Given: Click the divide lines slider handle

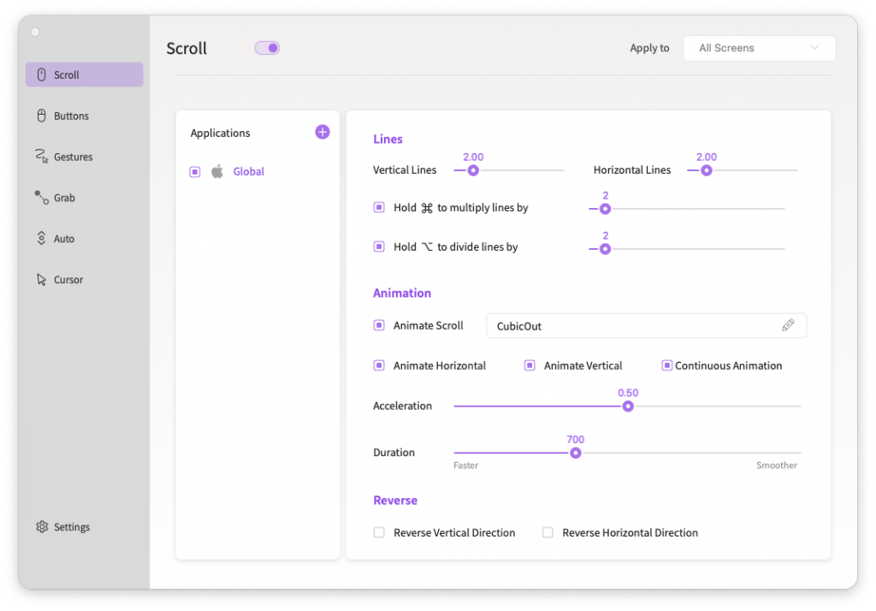Looking at the screenshot, I should click(605, 249).
